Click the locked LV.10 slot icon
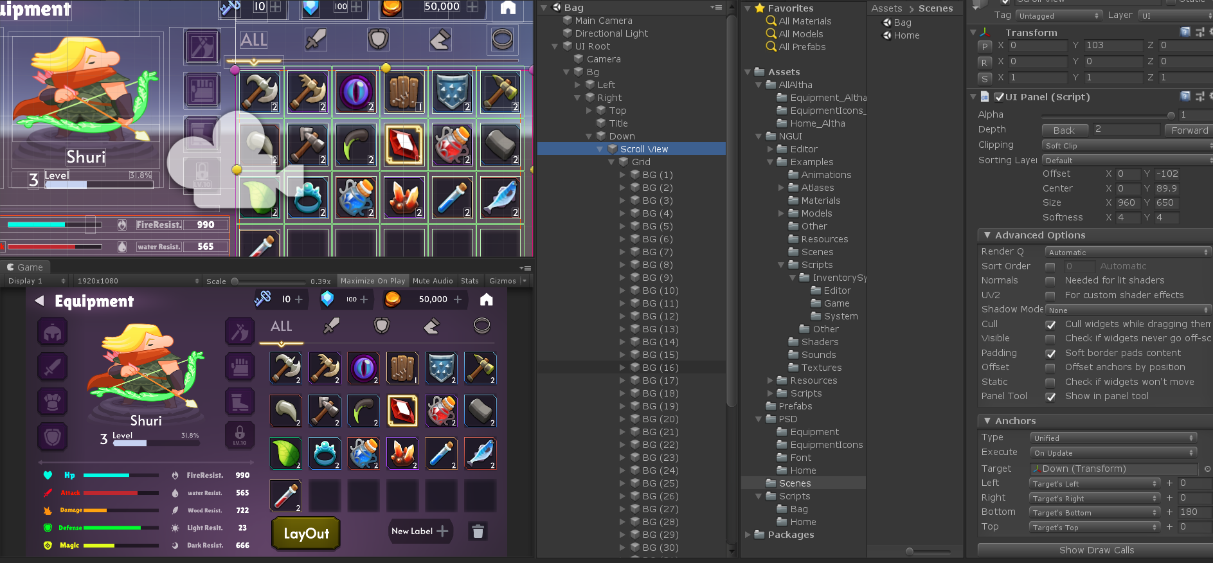Viewport: 1213px width, 563px height. coord(239,435)
